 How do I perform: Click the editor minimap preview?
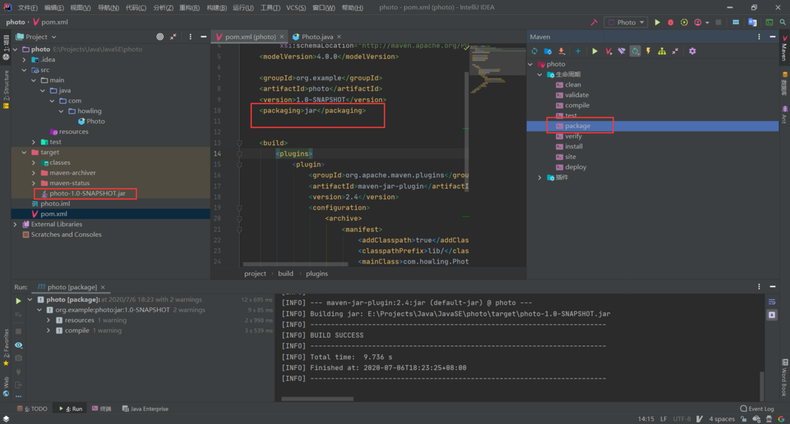click(498, 68)
